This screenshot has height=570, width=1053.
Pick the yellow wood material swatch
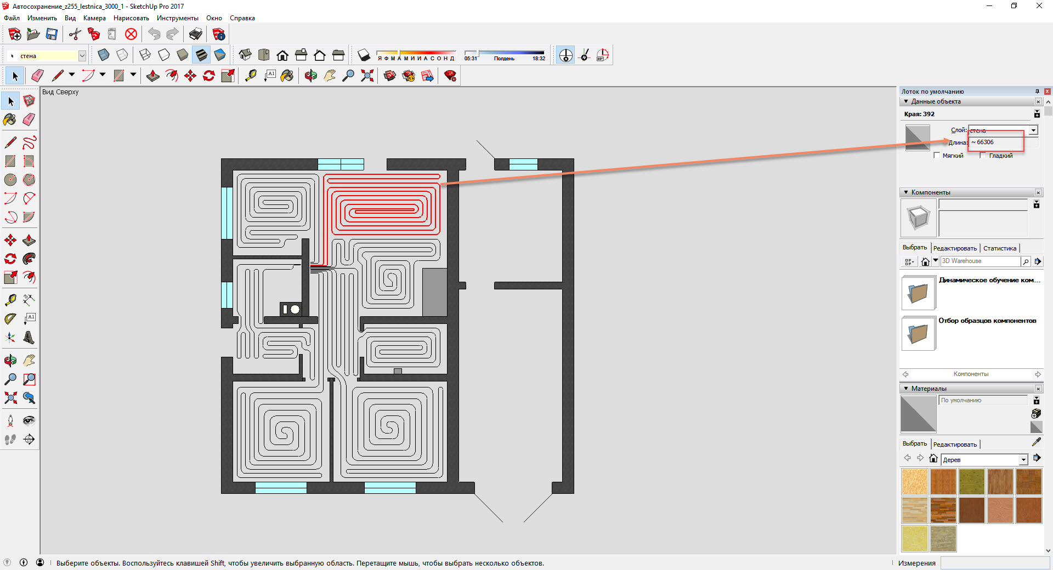[x=915, y=539]
